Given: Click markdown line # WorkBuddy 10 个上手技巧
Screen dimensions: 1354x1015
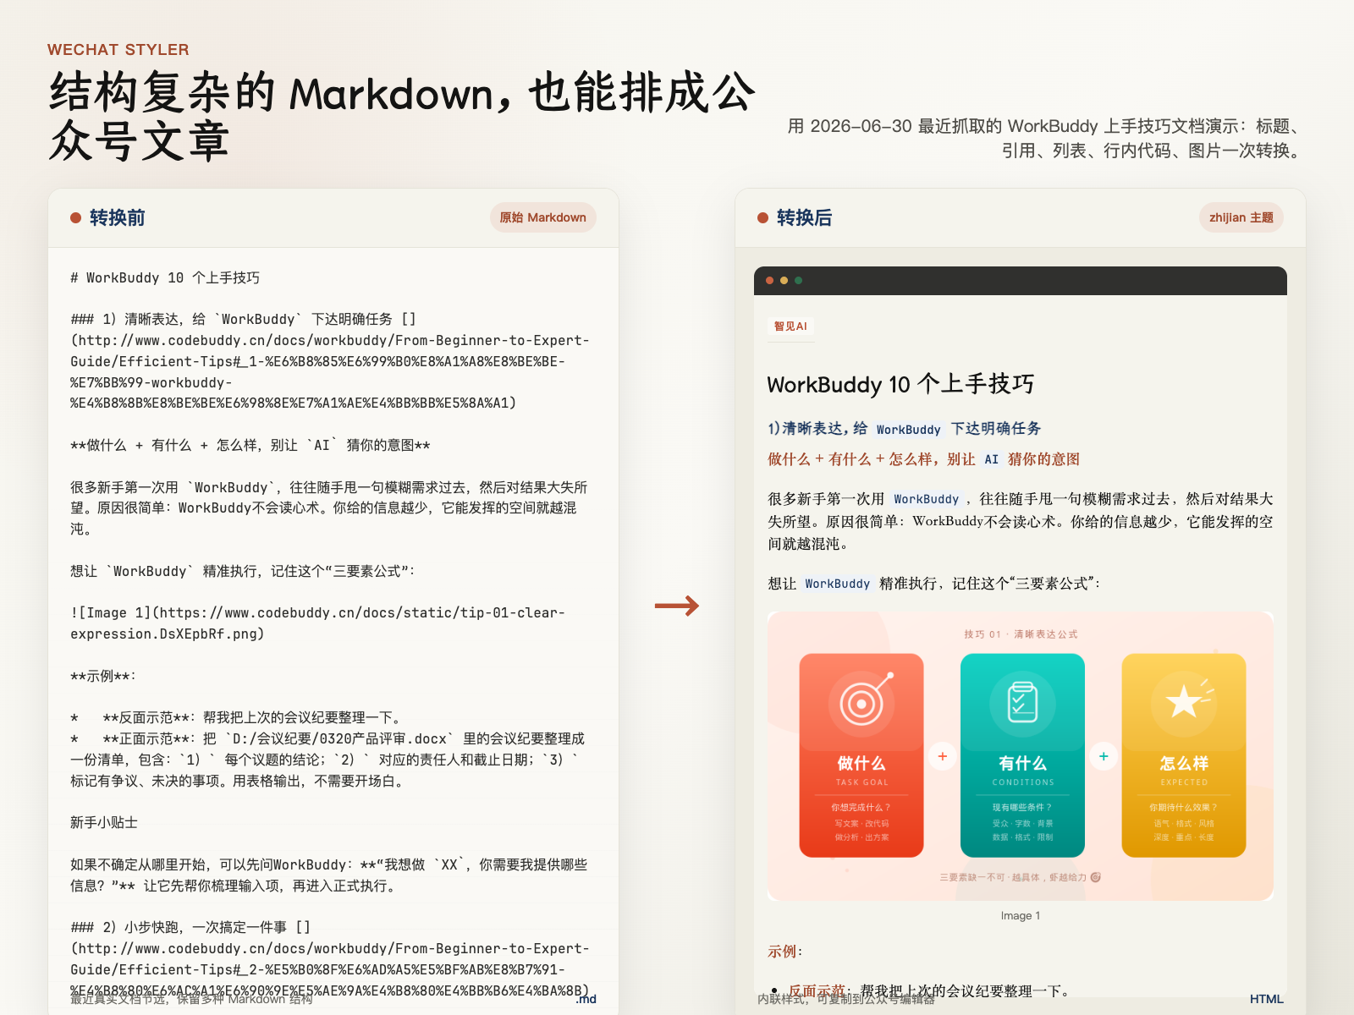Looking at the screenshot, I should tap(165, 277).
